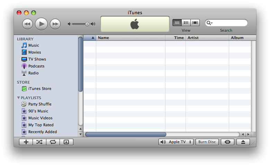Image resolution: width=270 pixels, height=166 pixels.
Task: Click the horizontal scrollbar thumb
Action: (x=126, y=134)
